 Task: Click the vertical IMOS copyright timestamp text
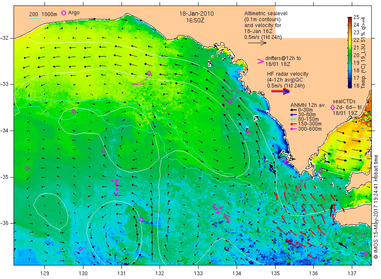tap(375, 207)
